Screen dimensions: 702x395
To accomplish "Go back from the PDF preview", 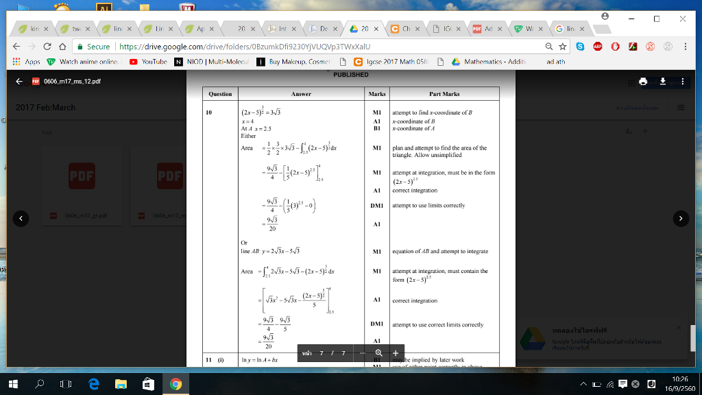I will click(19, 82).
